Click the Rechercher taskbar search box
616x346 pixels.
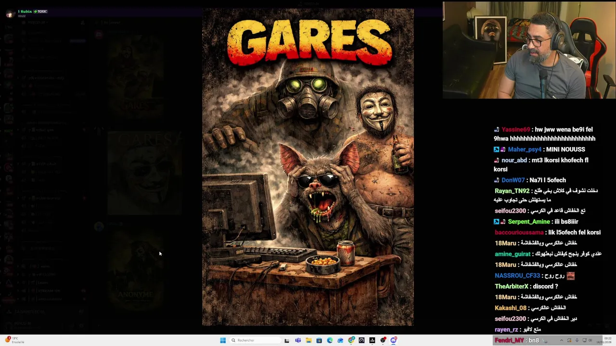click(x=256, y=340)
